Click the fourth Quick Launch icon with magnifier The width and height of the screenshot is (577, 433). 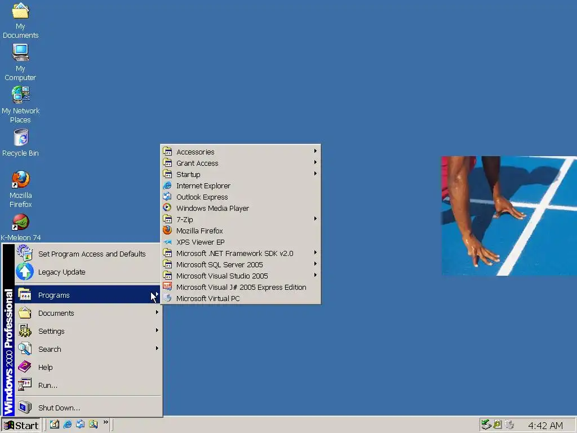93,425
